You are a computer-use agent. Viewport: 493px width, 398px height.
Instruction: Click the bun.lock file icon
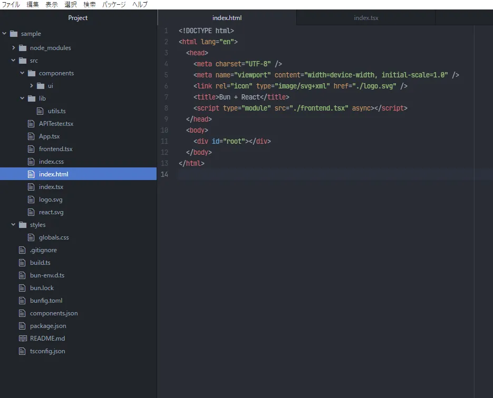point(22,288)
